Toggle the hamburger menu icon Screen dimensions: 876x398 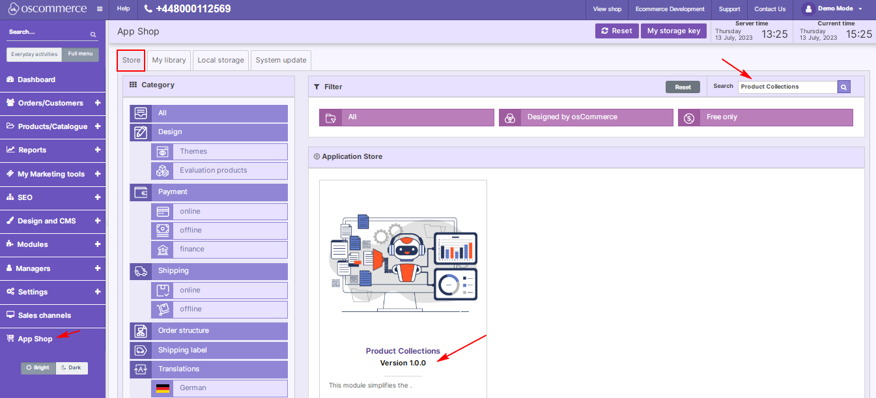pyautogui.click(x=99, y=9)
